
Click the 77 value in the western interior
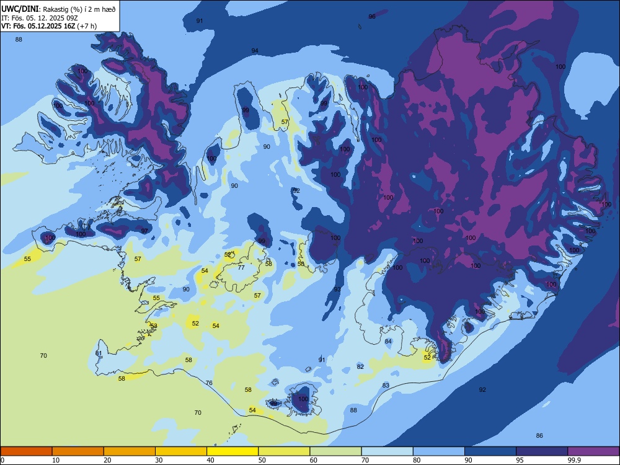241,267
